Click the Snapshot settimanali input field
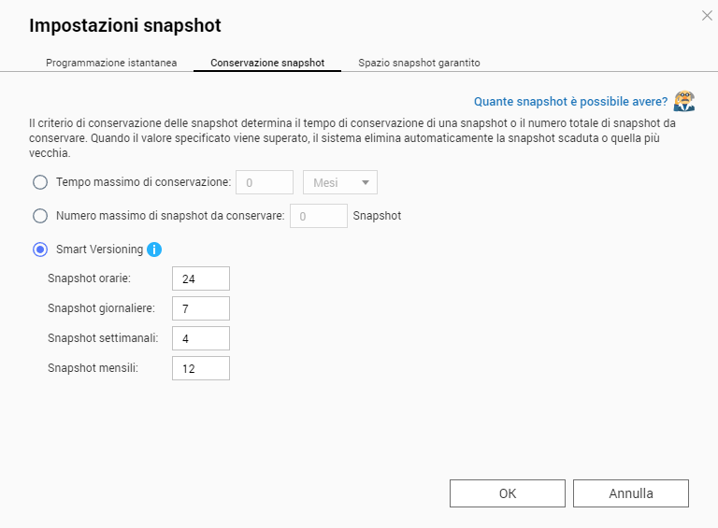 click(200, 338)
